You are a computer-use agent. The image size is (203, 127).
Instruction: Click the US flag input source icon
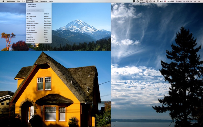165,1
